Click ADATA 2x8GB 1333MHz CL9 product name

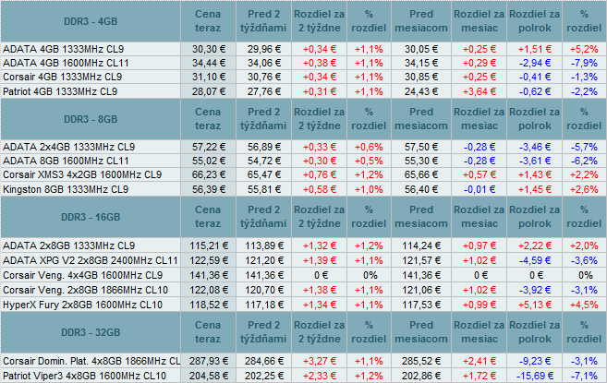pos(69,245)
